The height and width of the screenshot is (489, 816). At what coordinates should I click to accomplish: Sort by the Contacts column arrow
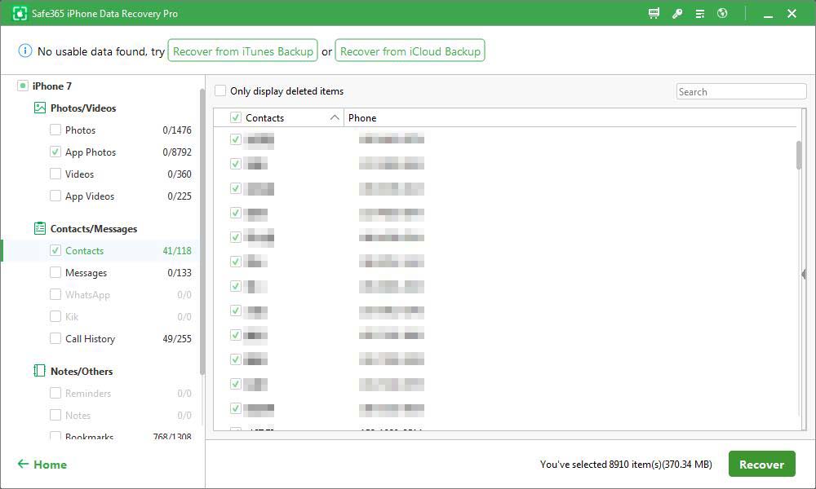click(x=335, y=117)
